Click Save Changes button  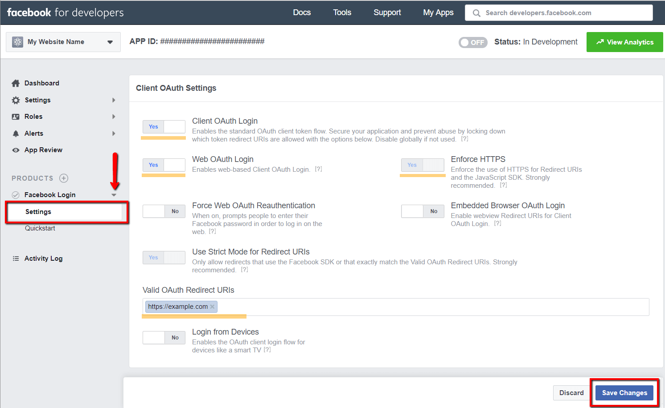624,393
